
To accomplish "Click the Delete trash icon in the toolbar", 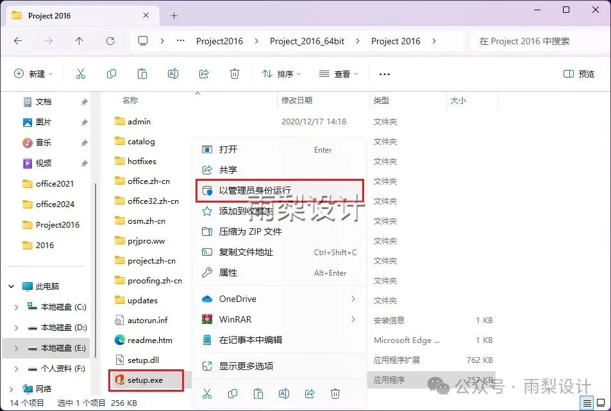I will coord(235,74).
